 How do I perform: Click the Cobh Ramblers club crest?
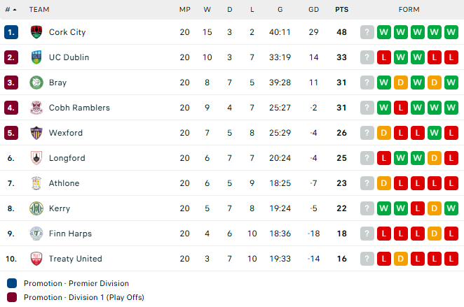[36, 108]
